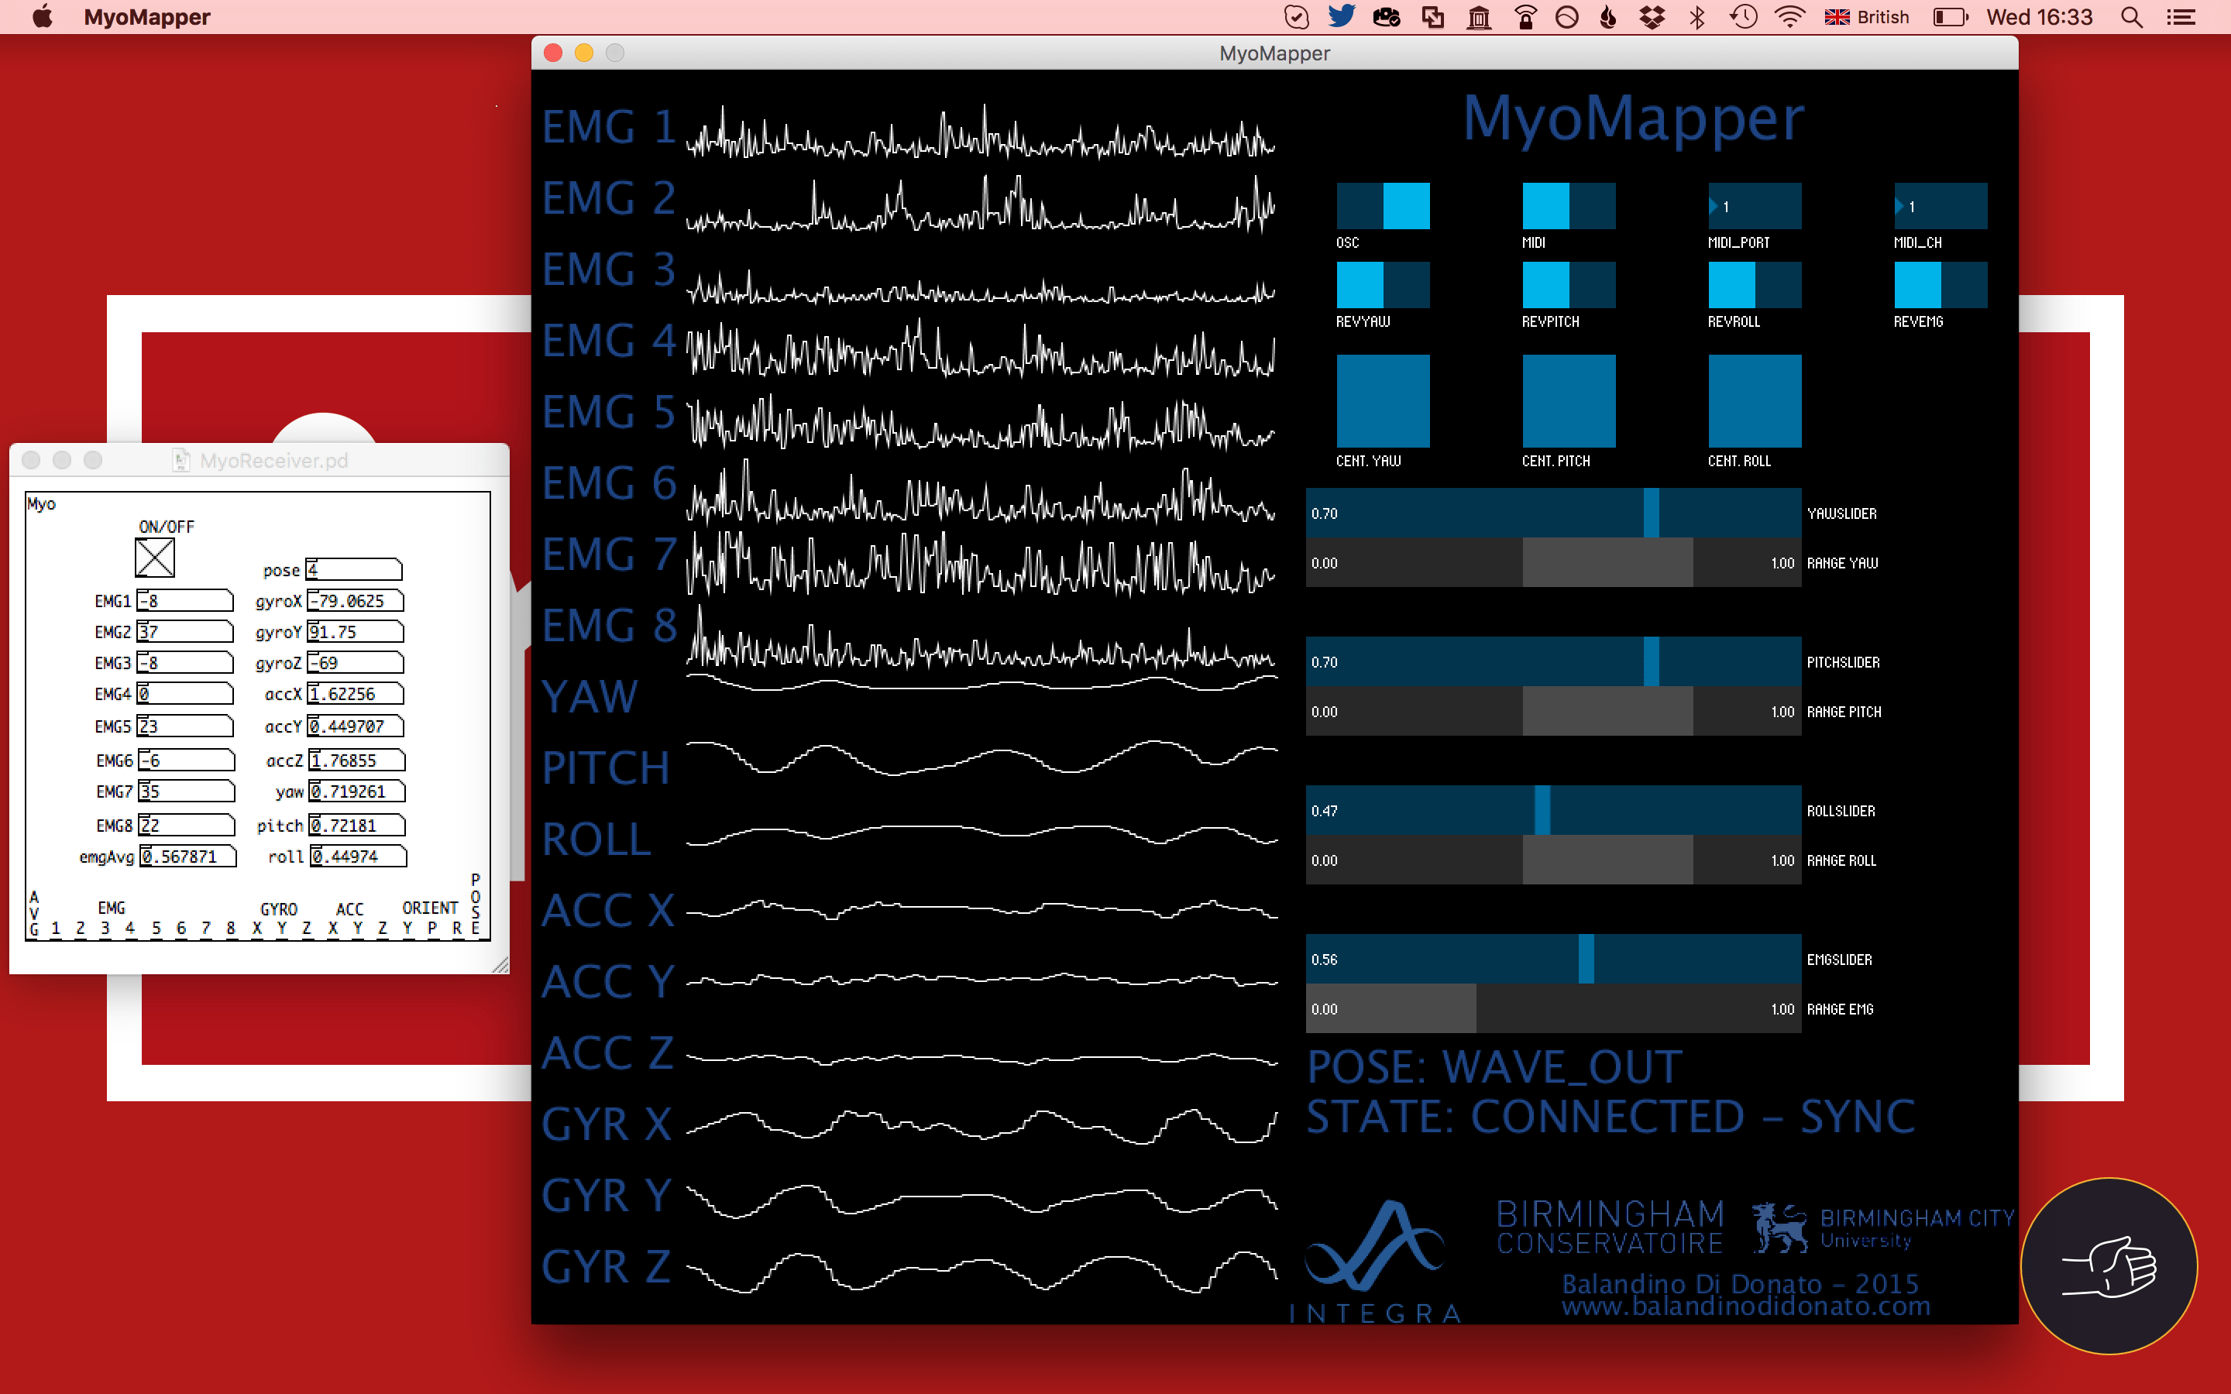Click the ROLLSLIDER handle

point(1542,810)
